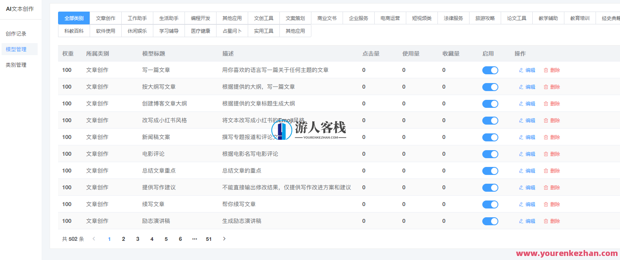The image size is (620, 260).
Task: Click the previous page arrow
Action: (x=94, y=238)
